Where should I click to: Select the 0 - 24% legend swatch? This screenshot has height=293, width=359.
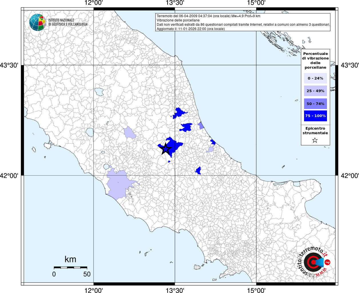[x=315, y=78]
